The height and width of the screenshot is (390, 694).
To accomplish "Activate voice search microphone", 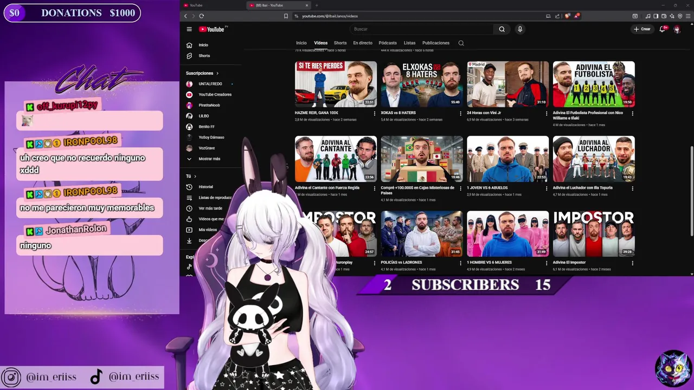I will 520,29.
